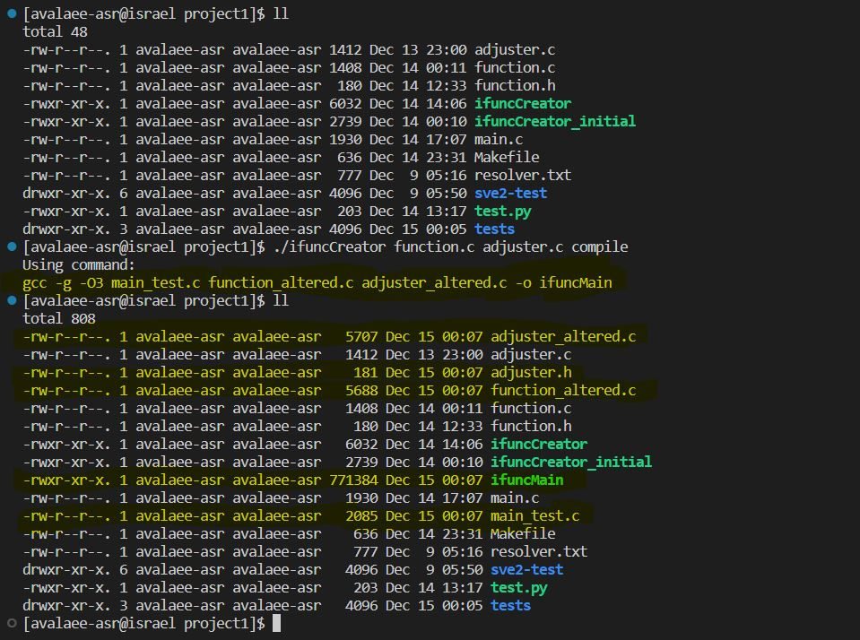Click adjuster.h file name in second listing
The height and width of the screenshot is (640, 860).
pos(531,372)
